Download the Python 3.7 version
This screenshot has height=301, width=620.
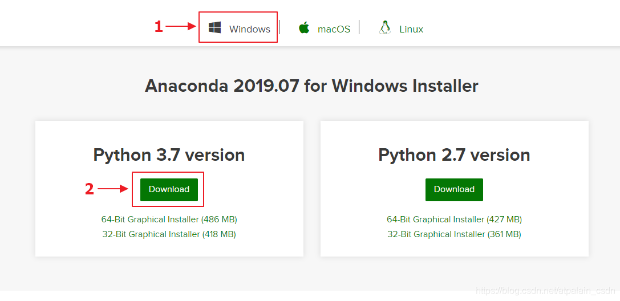coord(169,190)
